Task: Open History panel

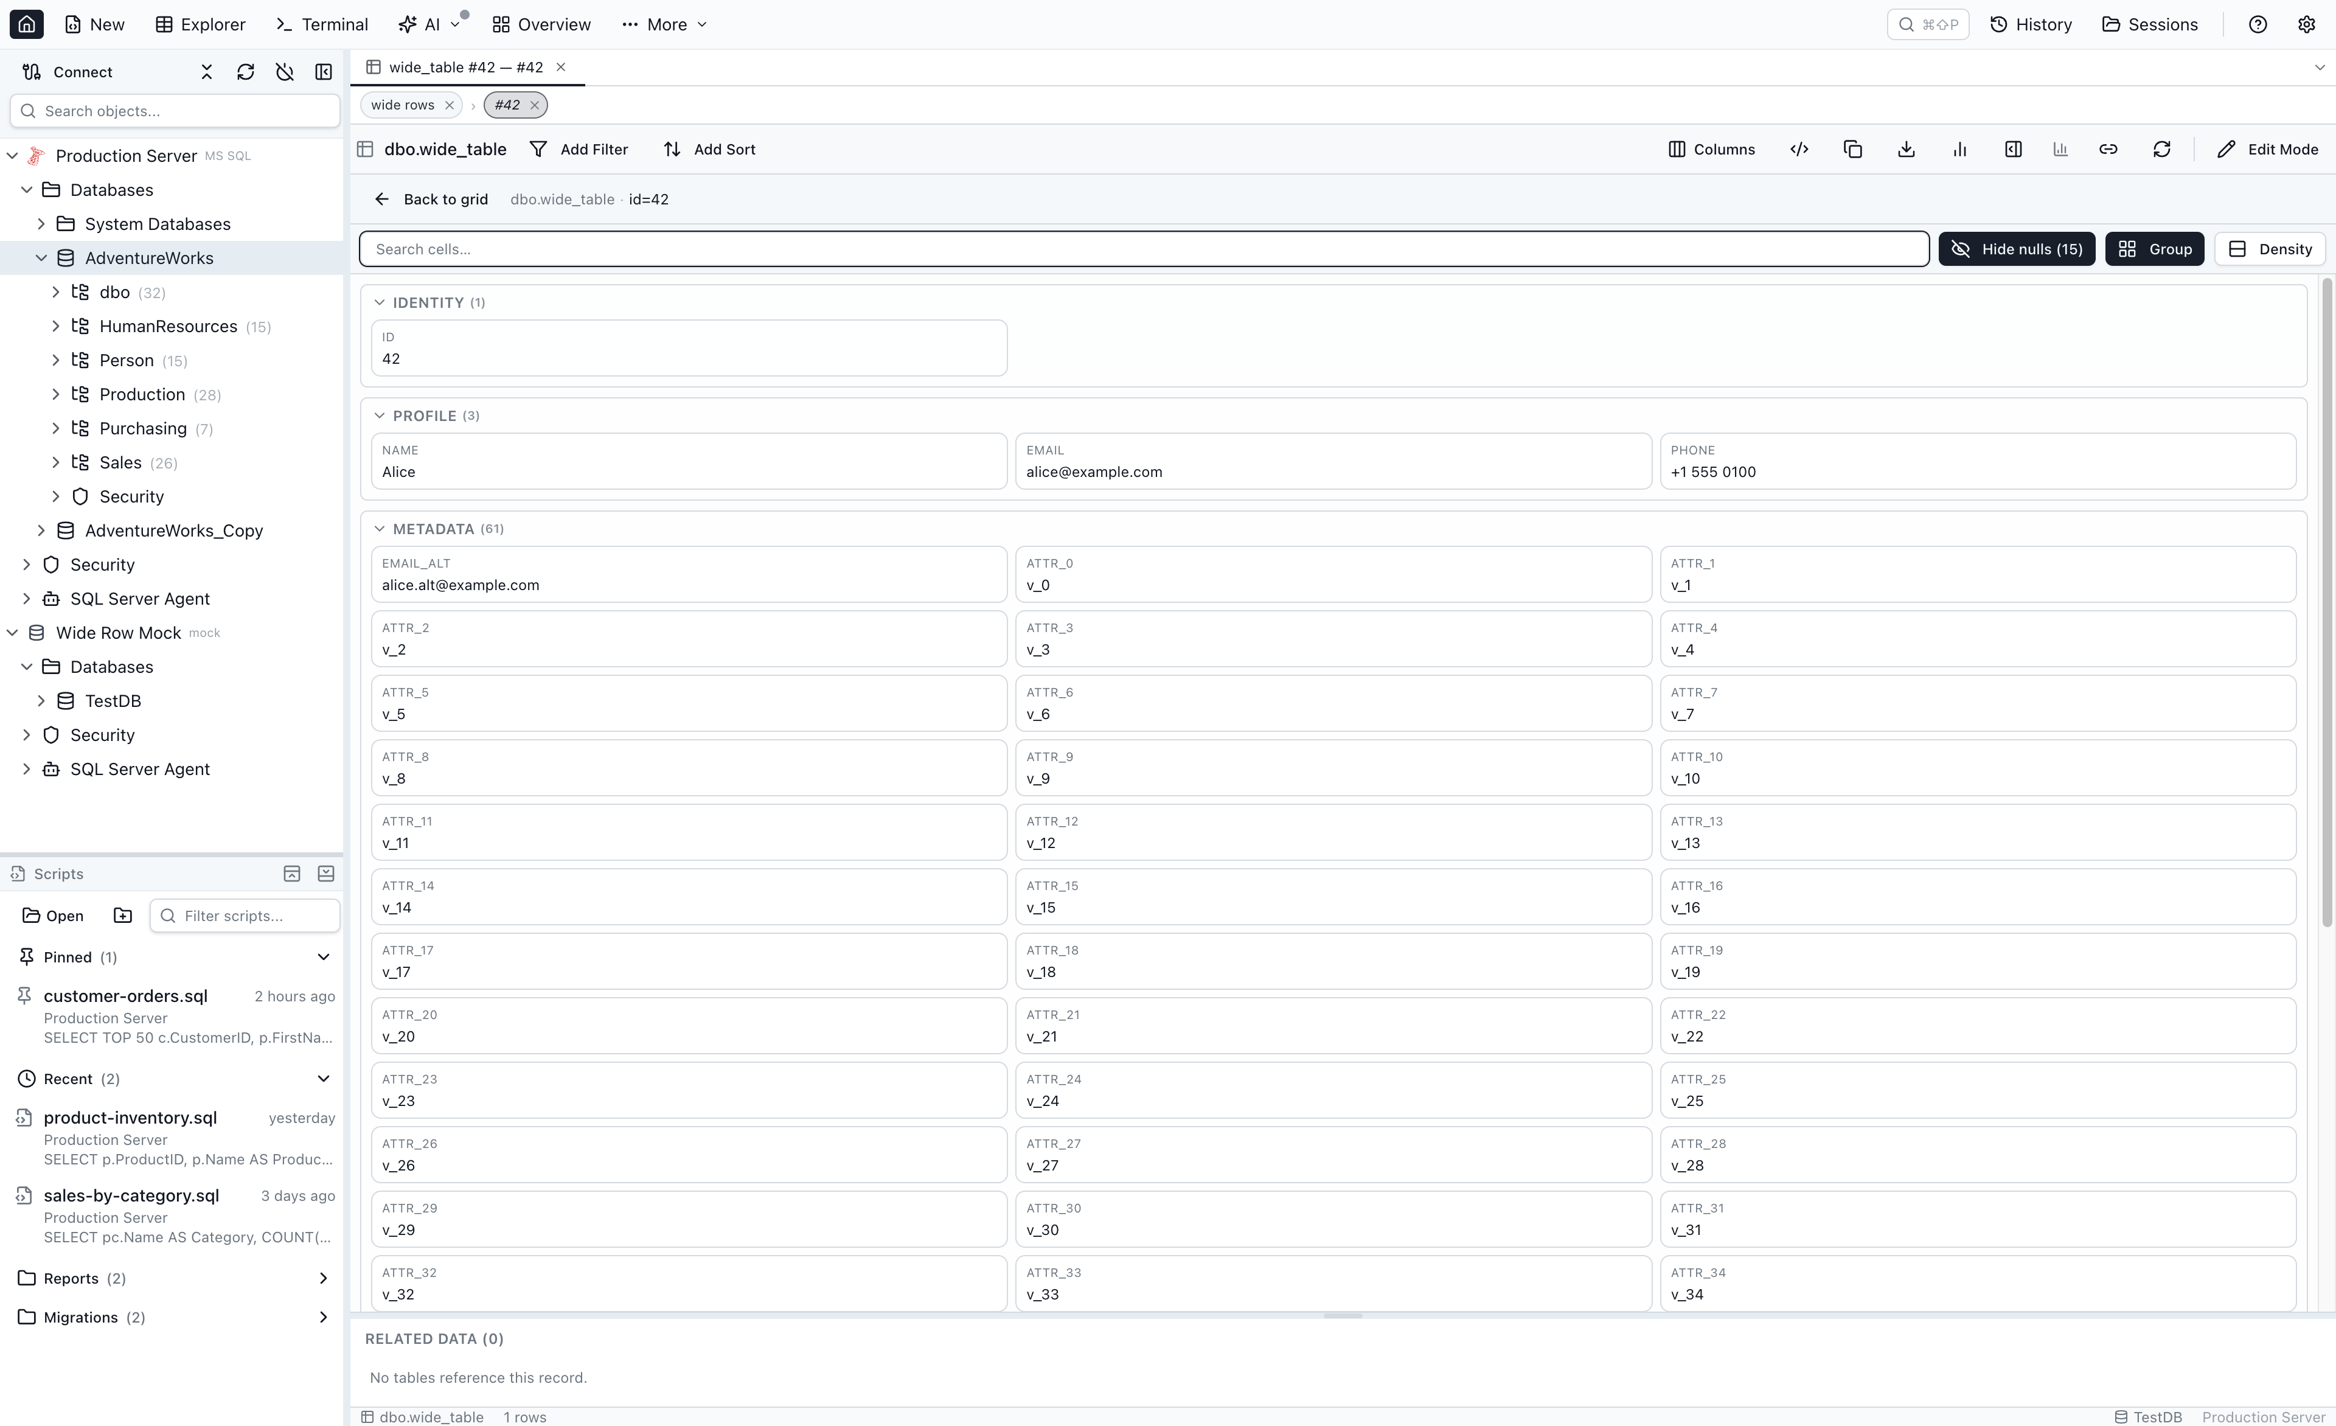Action: [2031, 24]
